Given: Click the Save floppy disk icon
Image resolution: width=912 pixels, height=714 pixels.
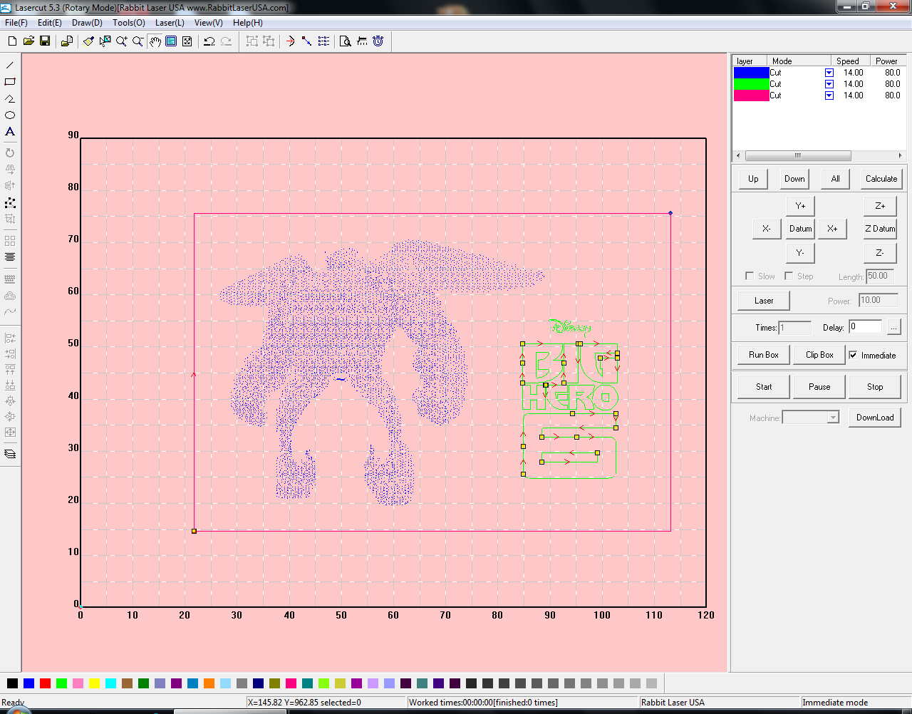Looking at the screenshot, I should coord(45,41).
